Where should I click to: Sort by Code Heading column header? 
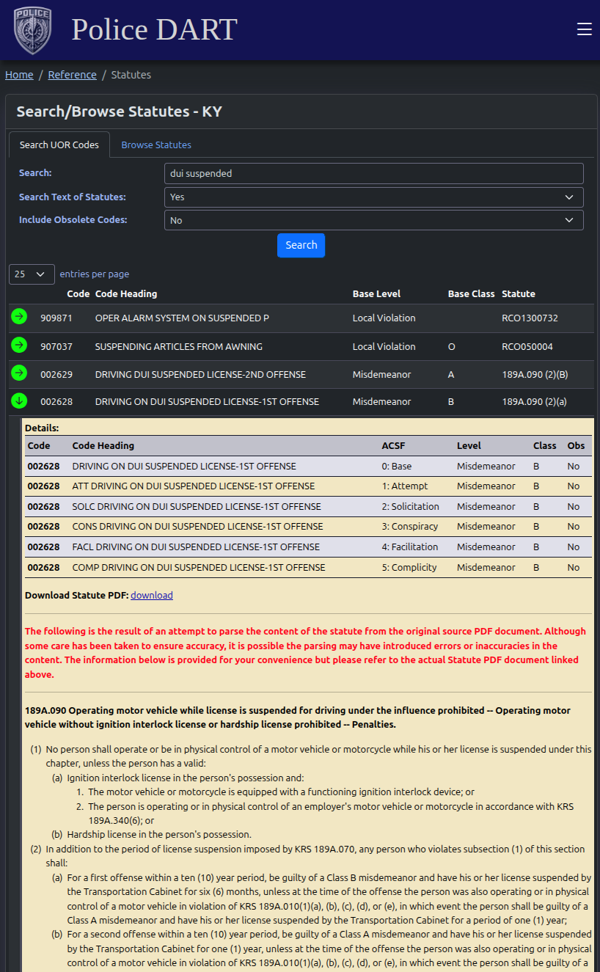click(x=126, y=294)
